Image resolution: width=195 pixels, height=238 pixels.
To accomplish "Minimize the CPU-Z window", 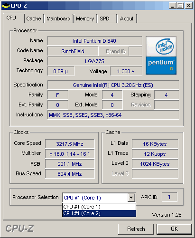I will click(x=172, y=6).
